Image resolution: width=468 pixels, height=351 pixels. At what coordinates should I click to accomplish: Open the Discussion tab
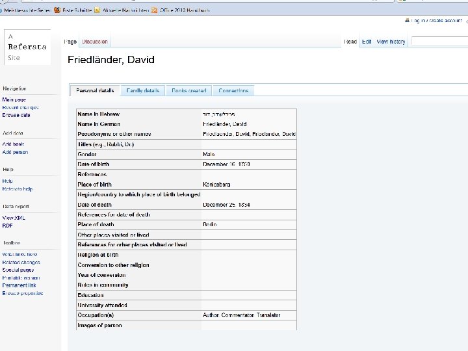pyautogui.click(x=95, y=42)
